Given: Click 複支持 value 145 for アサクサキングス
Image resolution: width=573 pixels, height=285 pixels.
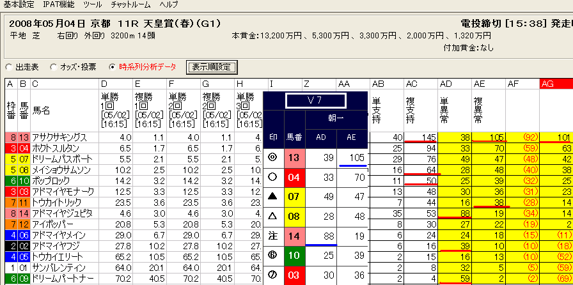Looking at the screenshot, I should (428, 138).
